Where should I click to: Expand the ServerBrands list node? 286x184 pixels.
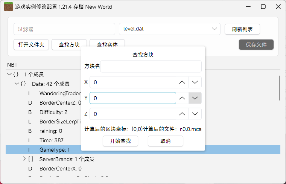tap(25, 159)
